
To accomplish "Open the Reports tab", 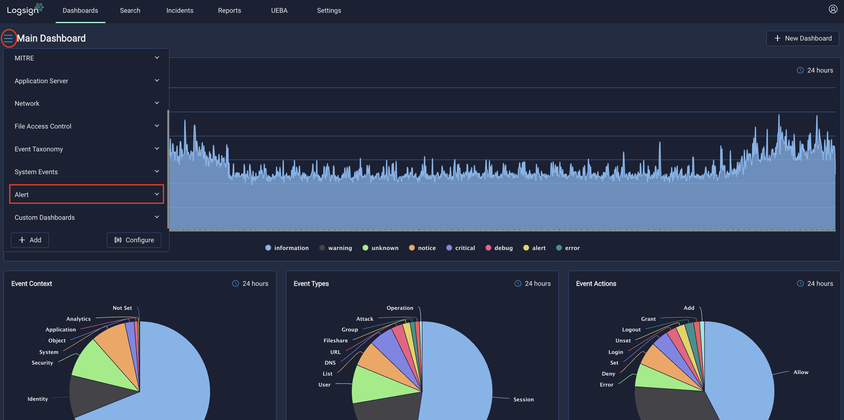I will (229, 10).
